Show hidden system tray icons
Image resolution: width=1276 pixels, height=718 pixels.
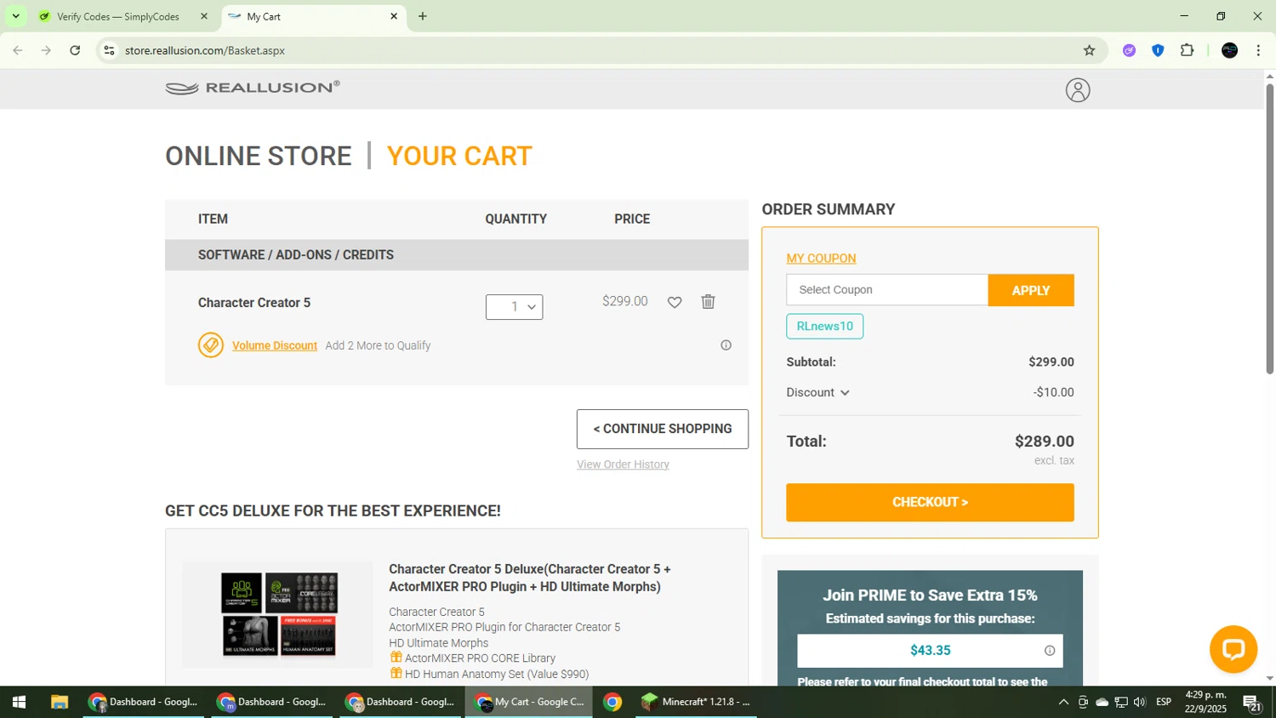[1062, 702]
